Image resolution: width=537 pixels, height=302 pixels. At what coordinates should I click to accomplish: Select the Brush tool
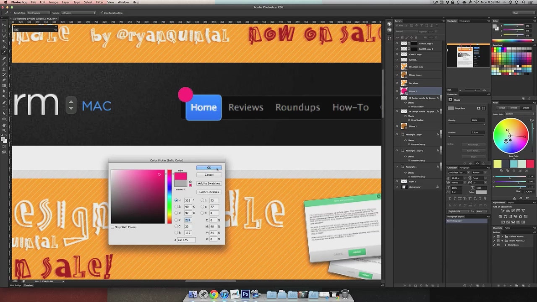pyautogui.click(x=4, y=63)
